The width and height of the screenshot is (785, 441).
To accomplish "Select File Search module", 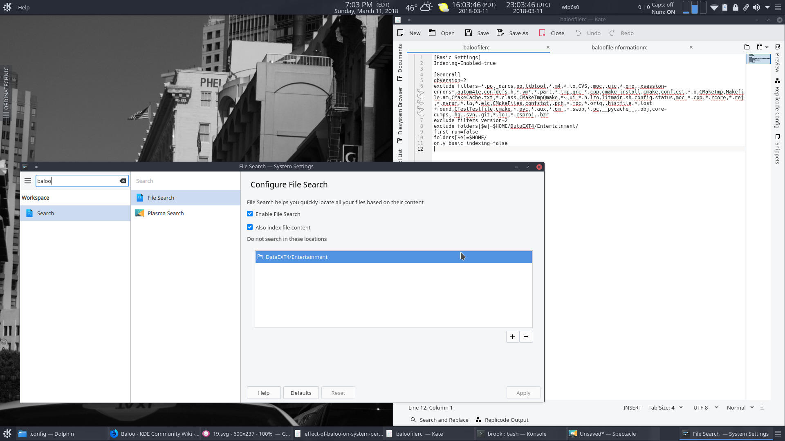I will [x=186, y=198].
